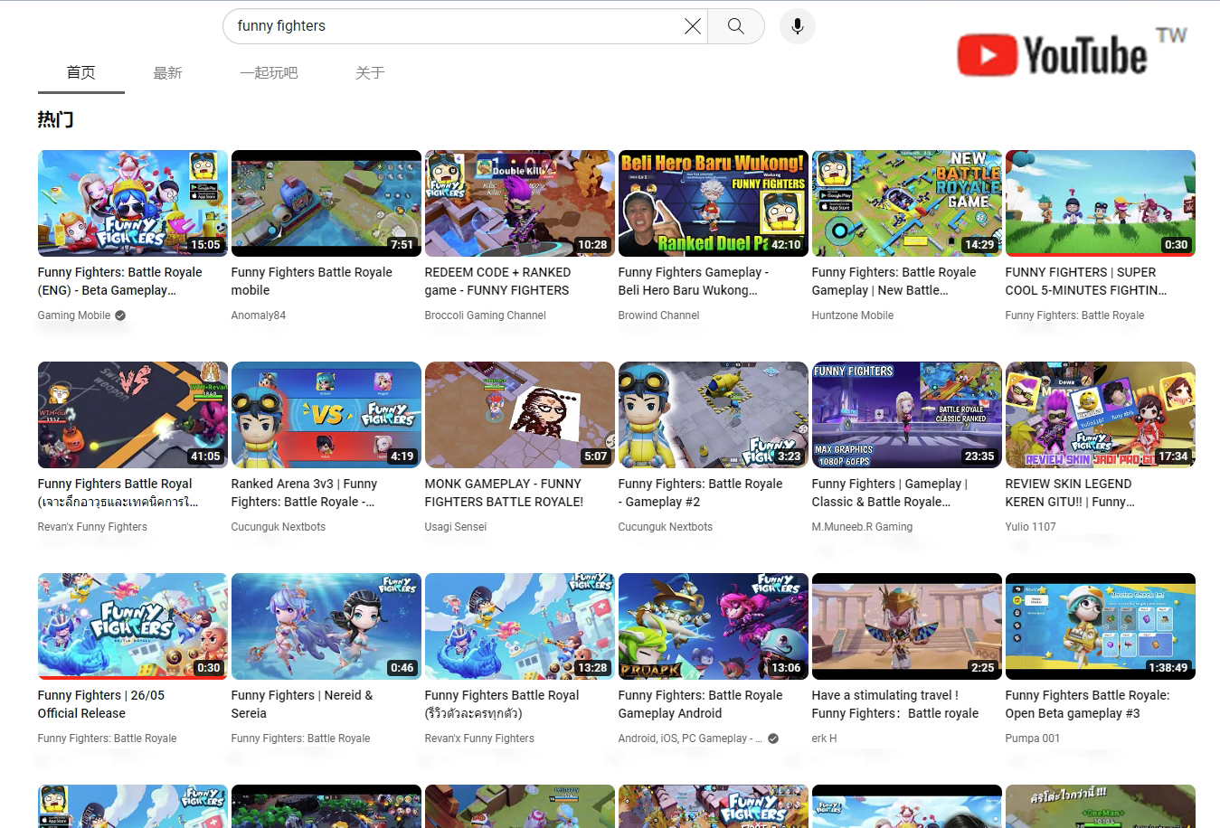Open Beli Hero Baru Wukong video thumbnail
Image resolution: width=1220 pixels, height=828 pixels.
click(714, 203)
